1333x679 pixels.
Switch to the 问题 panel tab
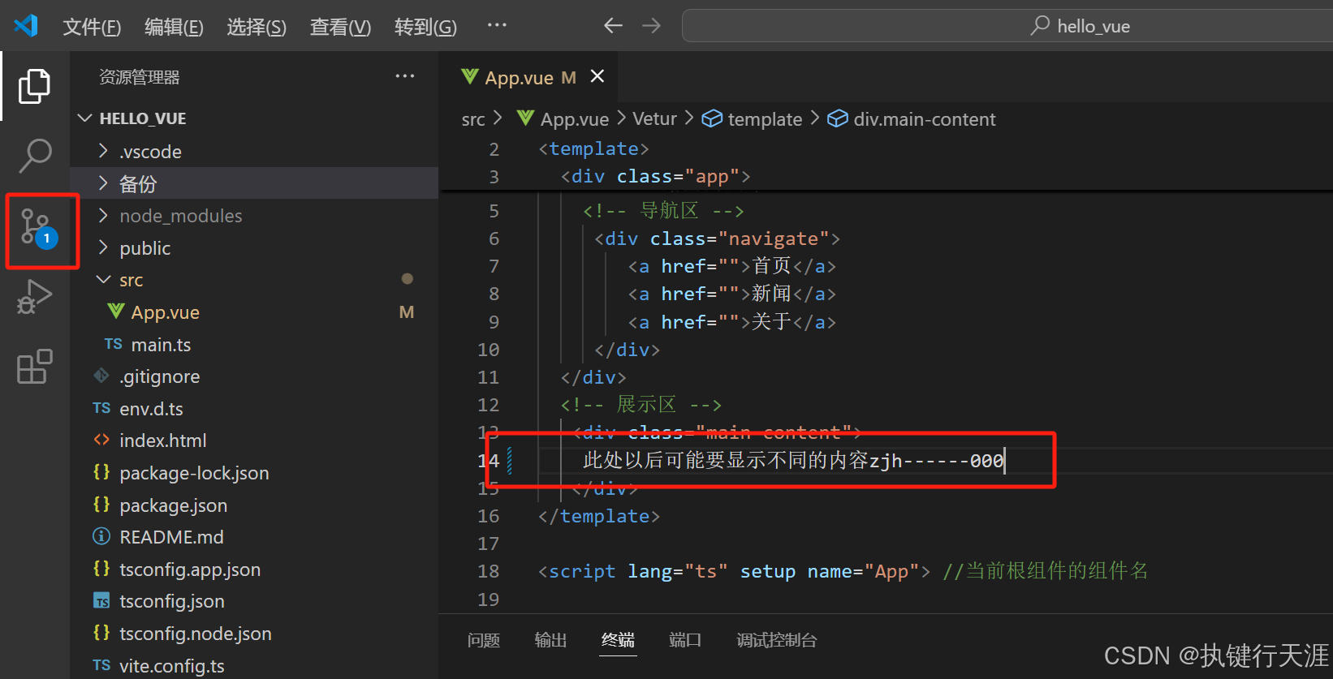pyautogui.click(x=484, y=640)
